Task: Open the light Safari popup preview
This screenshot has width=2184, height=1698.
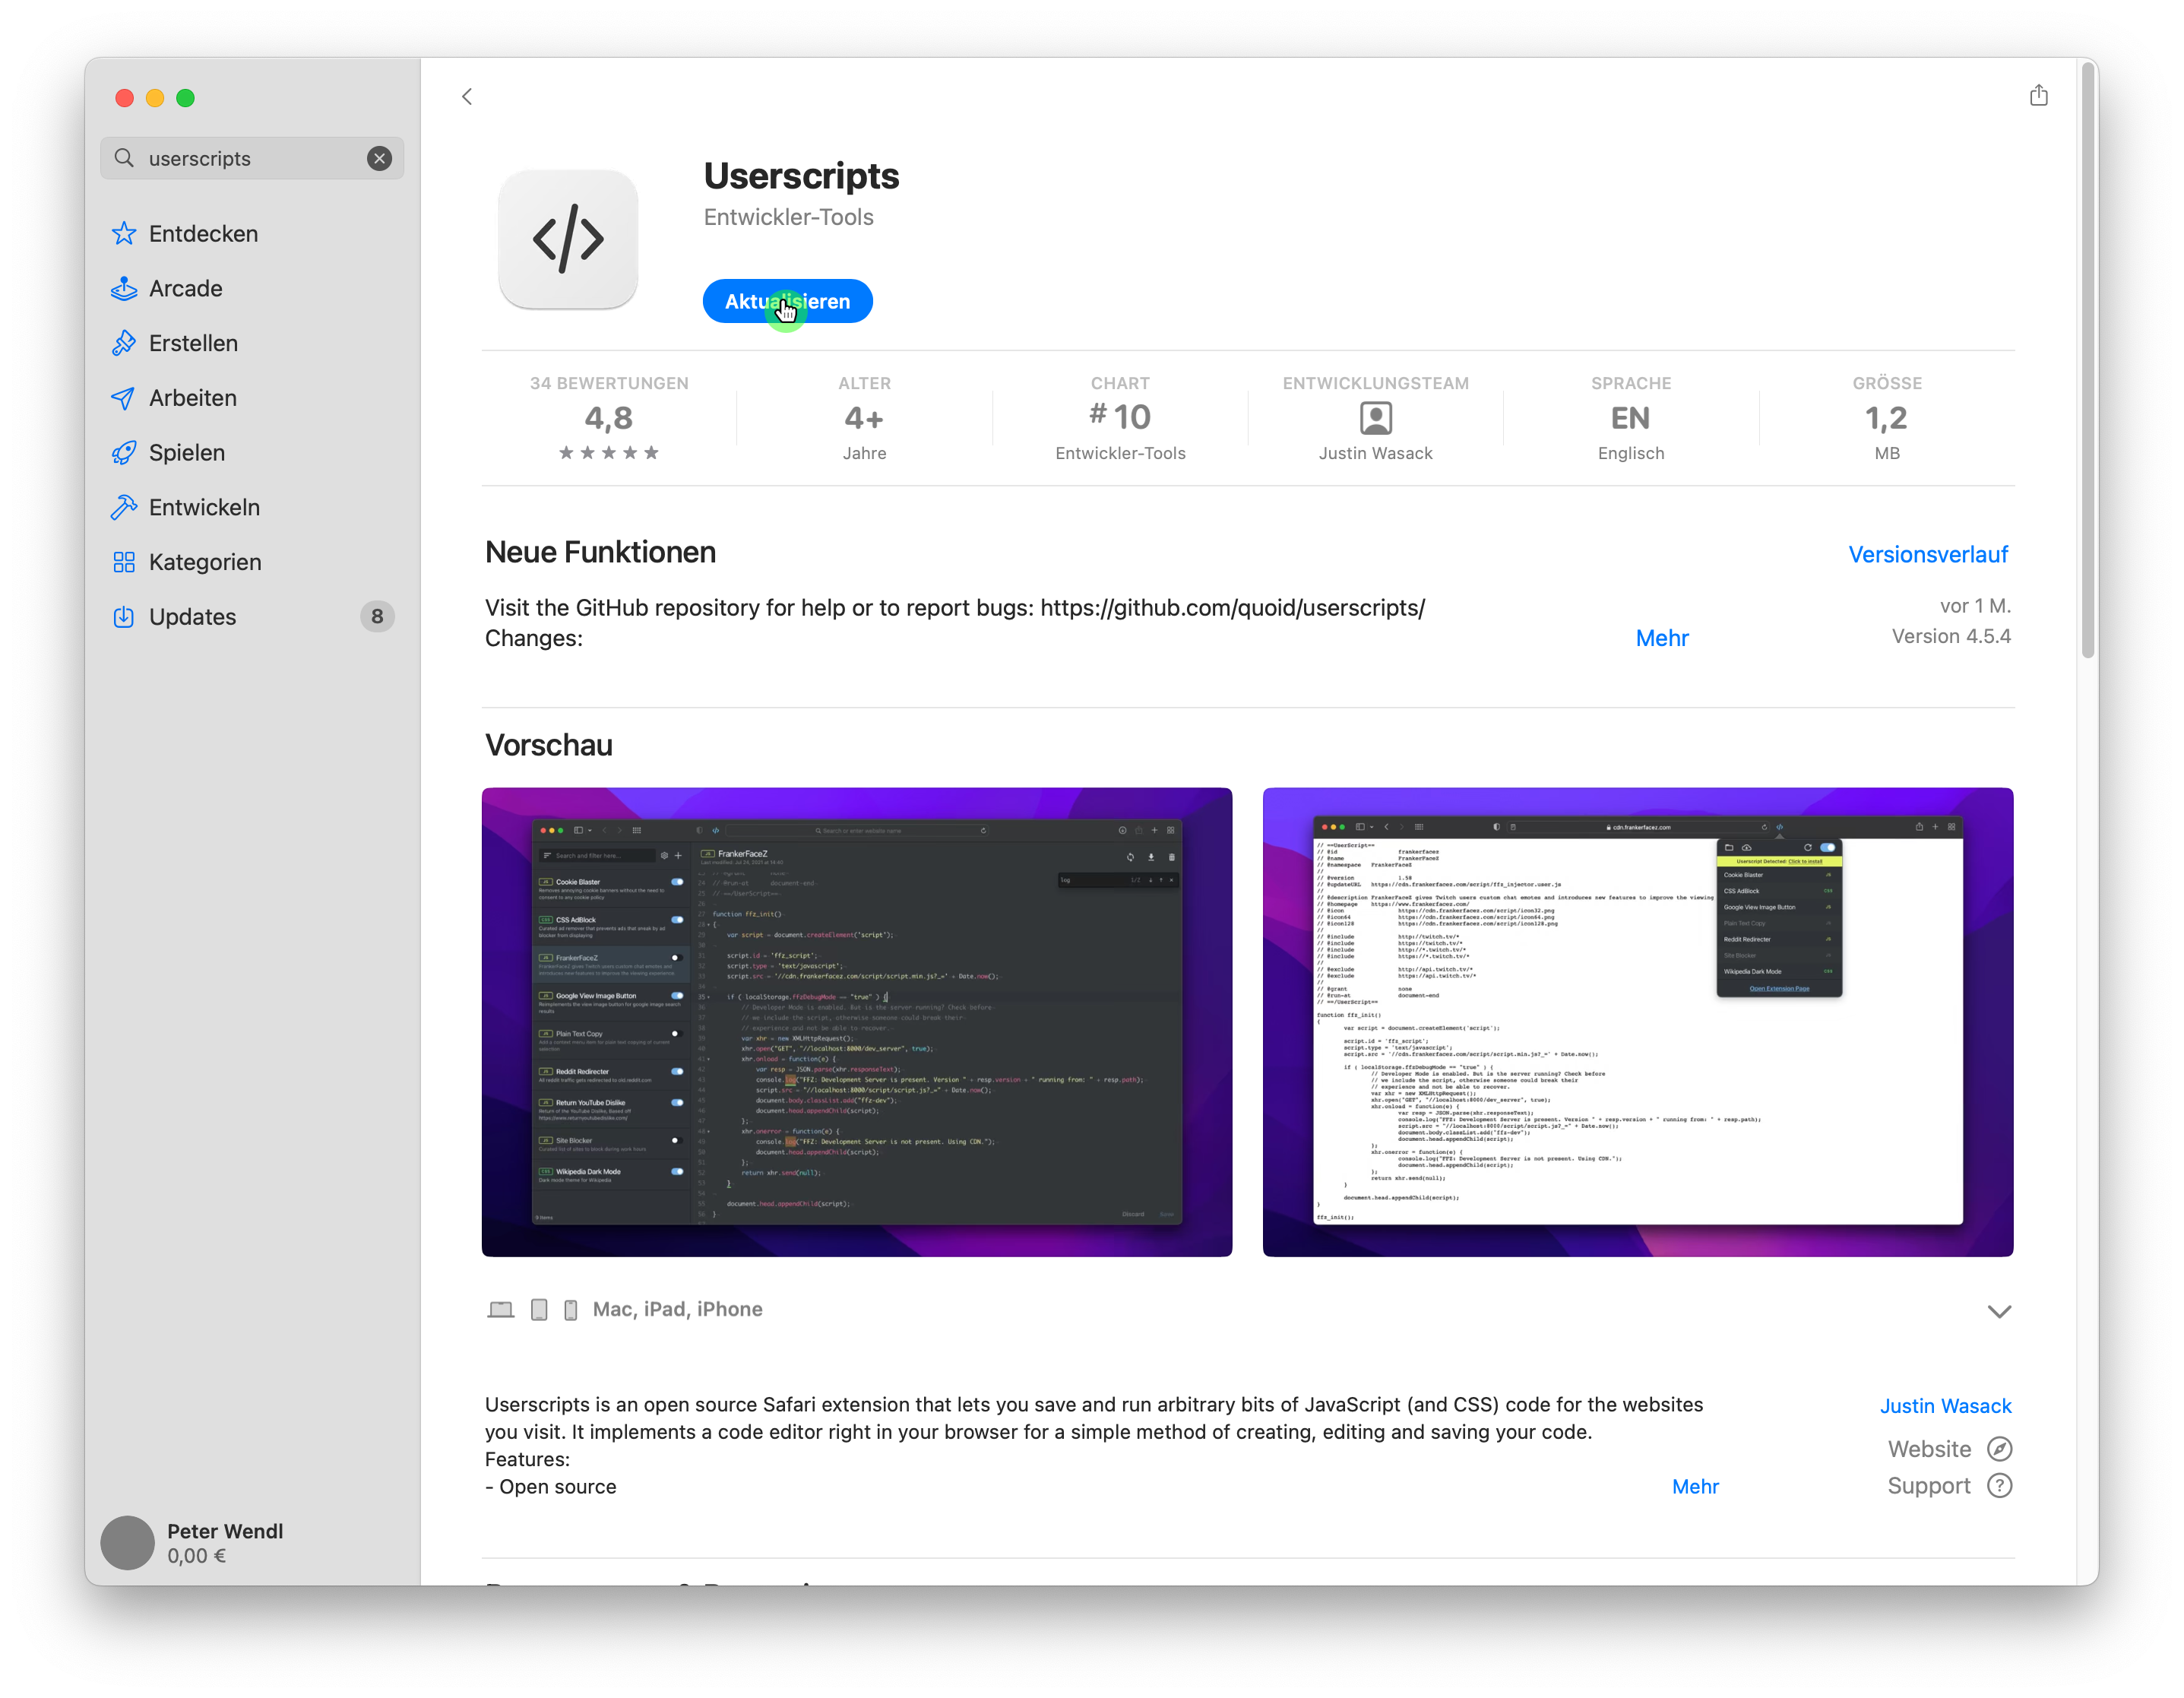Action: tap(1638, 1022)
